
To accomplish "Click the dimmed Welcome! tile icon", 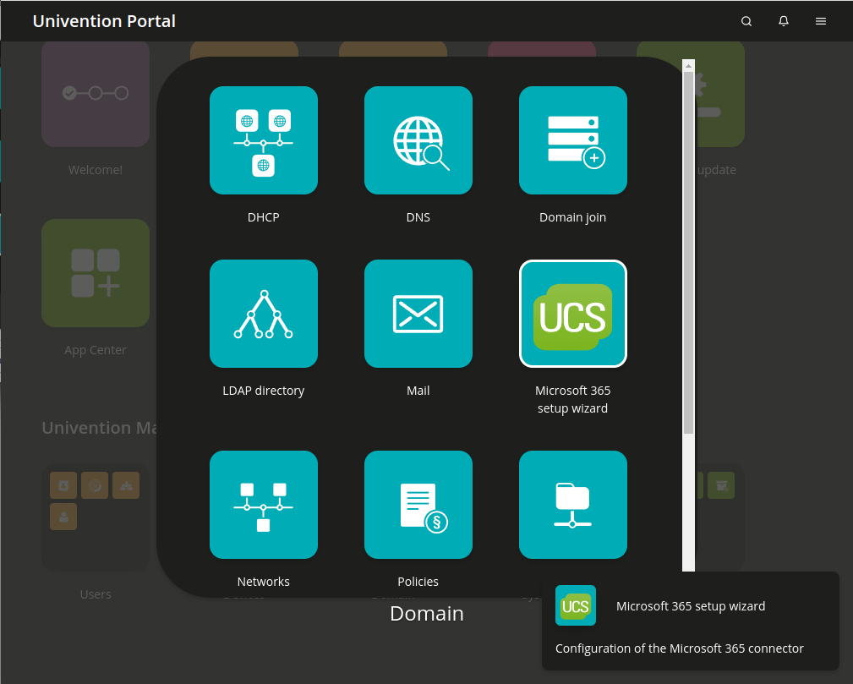I will (x=96, y=94).
